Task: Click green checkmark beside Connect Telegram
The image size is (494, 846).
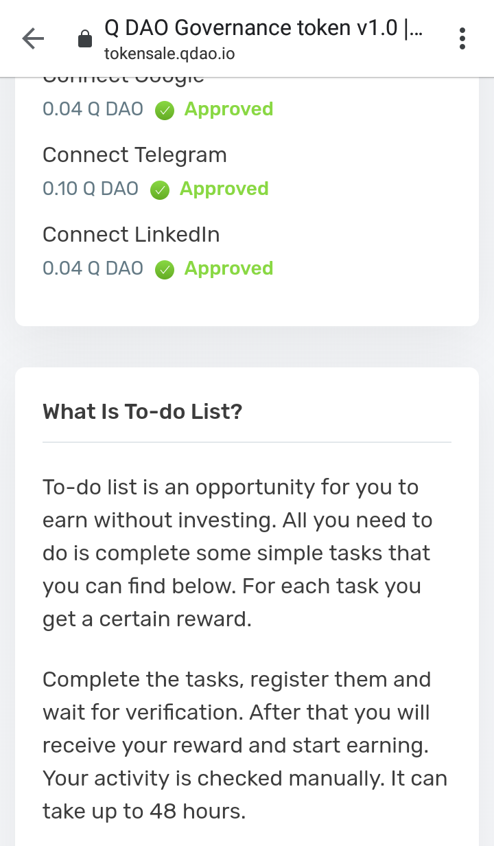Action: coord(160,190)
